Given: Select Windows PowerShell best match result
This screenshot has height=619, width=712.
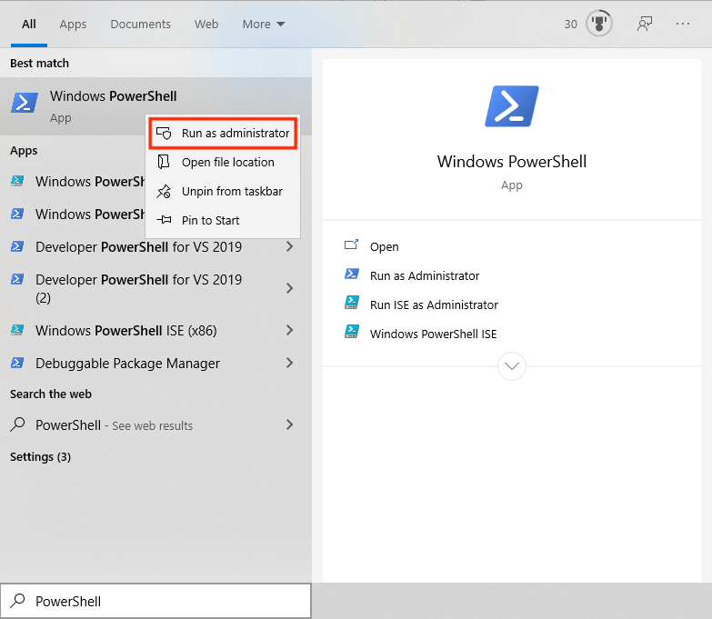Looking at the screenshot, I should pos(155,106).
